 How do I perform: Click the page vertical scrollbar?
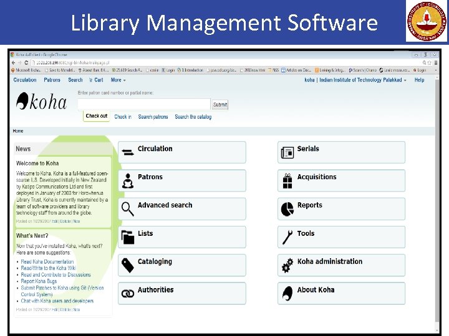click(437, 200)
